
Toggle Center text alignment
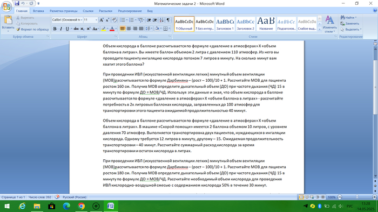129,29
